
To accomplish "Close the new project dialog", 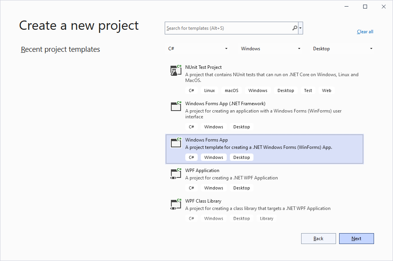I will [x=383, y=7].
